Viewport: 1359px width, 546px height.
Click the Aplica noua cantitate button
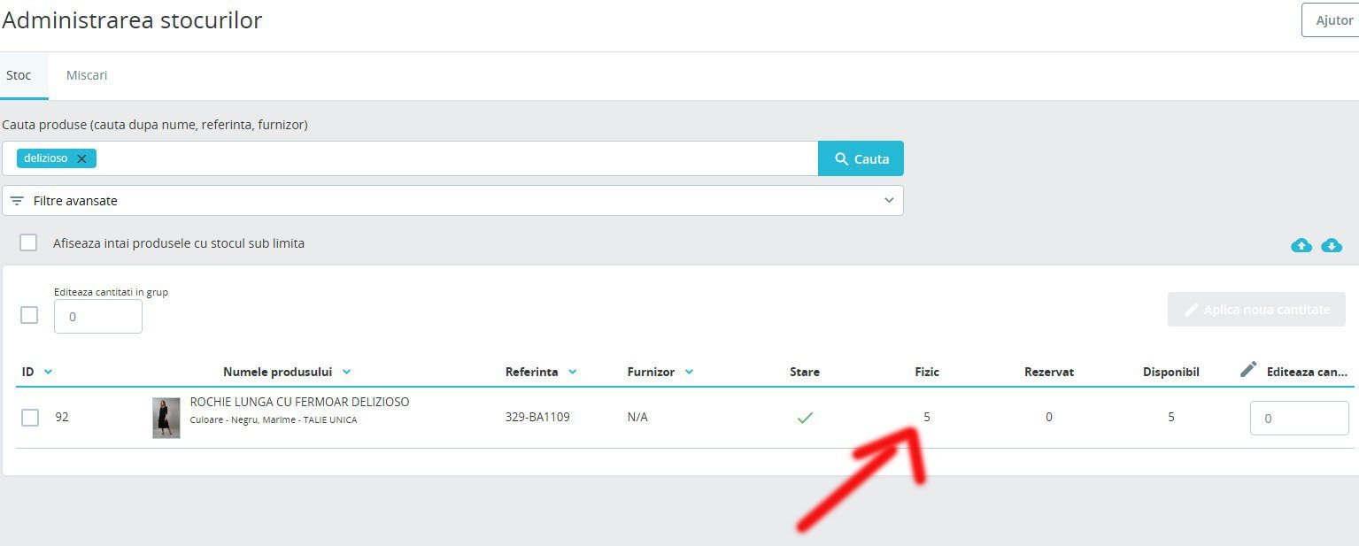pyautogui.click(x=1256, y=310)
